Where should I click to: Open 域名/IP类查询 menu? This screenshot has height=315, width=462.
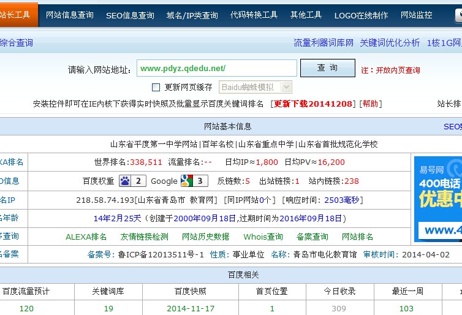click(x=192, y=15)
